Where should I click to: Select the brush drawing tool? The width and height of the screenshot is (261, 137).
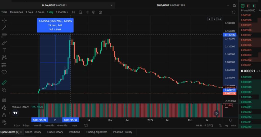4,43
